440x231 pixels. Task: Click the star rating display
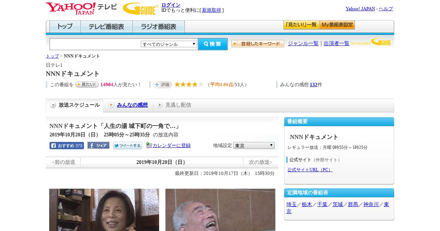tap(189, 84)
